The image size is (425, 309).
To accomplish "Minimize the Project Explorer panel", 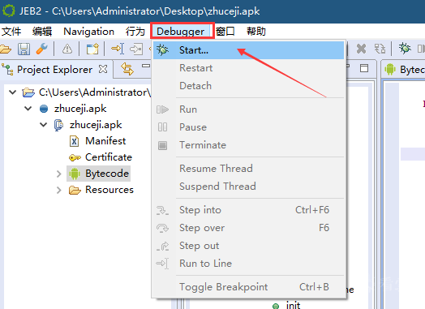I will 146,66.
